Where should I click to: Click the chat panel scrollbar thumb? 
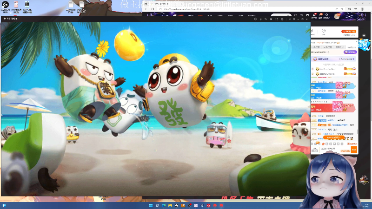coord(358,131)
